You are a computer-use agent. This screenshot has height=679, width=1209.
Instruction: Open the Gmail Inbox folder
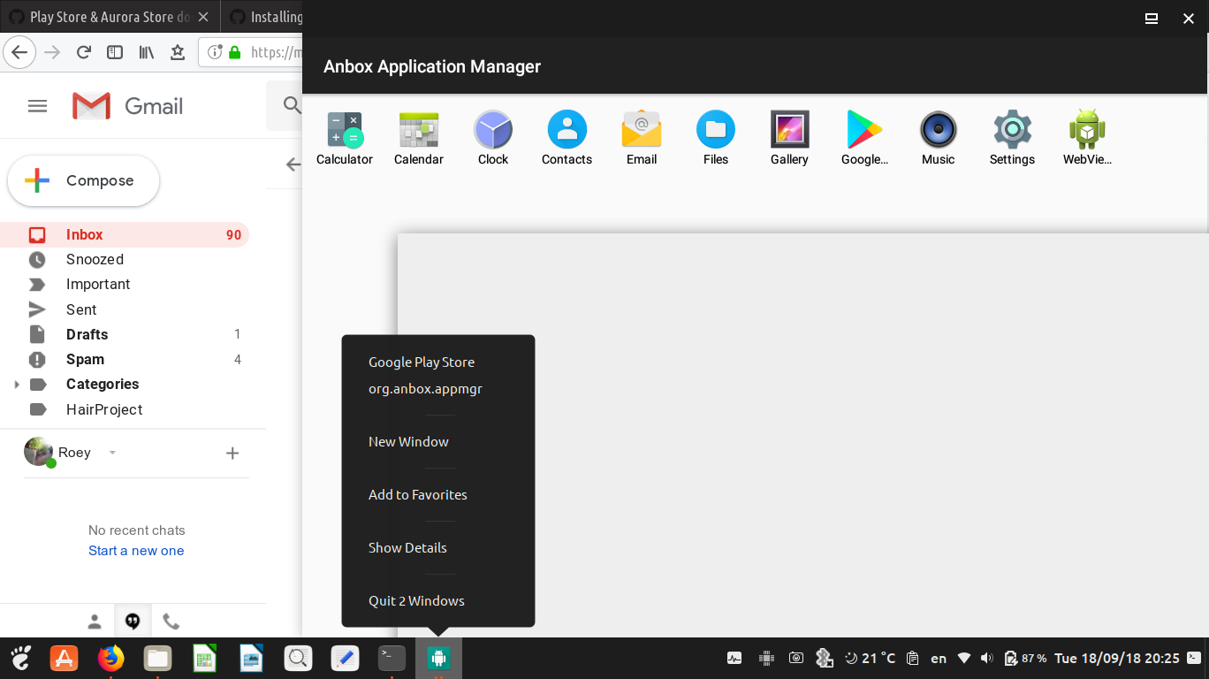[x=125, y=234]
